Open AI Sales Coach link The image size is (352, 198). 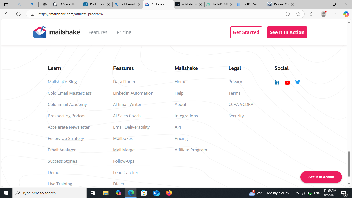click(x=127, y=116)
